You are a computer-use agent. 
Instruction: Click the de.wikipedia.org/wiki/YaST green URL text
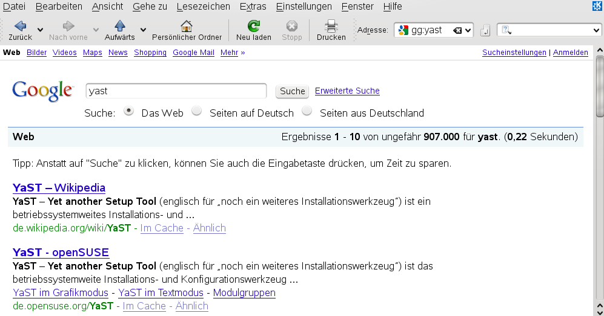(x=71, y=228)
